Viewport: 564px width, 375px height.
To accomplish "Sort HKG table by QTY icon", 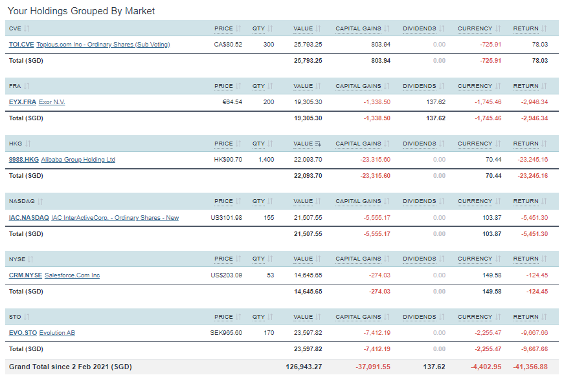I will coord(270,144).
